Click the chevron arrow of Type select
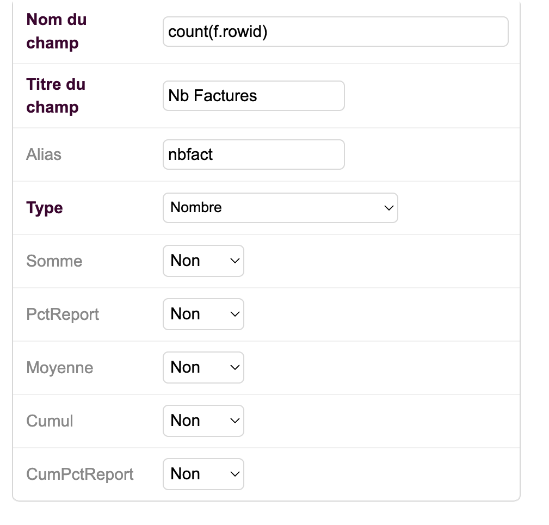The image size is (549, 525). pos(388,208)
